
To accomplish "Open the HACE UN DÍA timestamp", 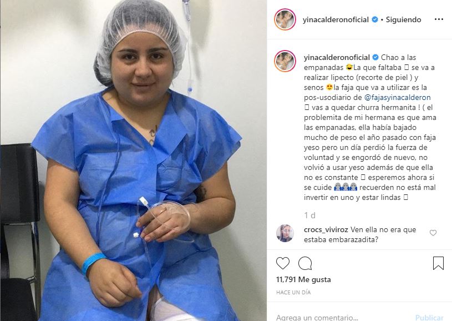I will pos(293,293).
